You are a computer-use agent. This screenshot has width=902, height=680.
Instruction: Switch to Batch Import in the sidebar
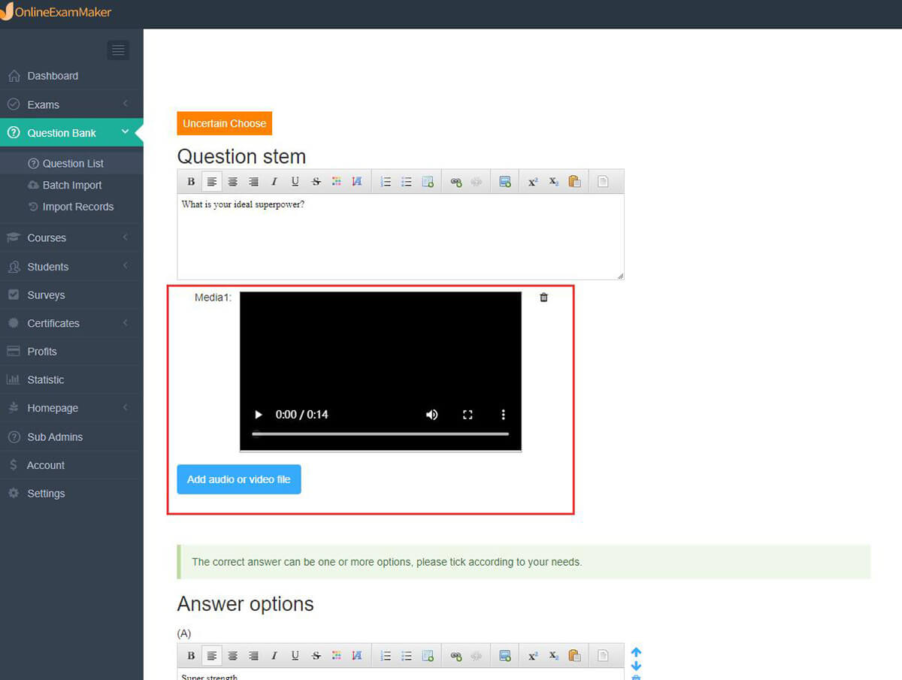(x=71, y=185)
